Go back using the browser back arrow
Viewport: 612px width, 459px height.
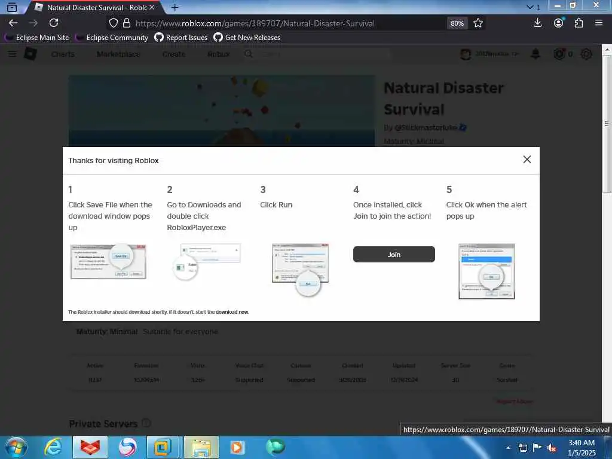[x=13, y=23]
